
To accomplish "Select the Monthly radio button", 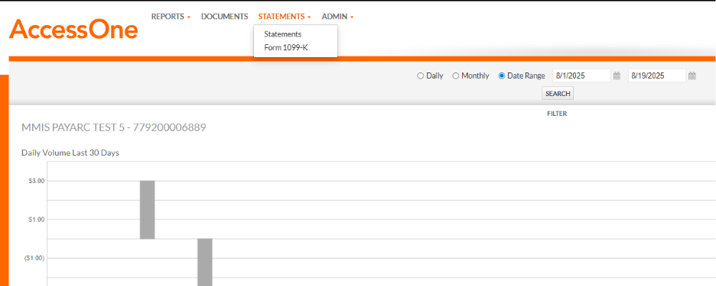I will pyautogui.click(x=455, y=76).
